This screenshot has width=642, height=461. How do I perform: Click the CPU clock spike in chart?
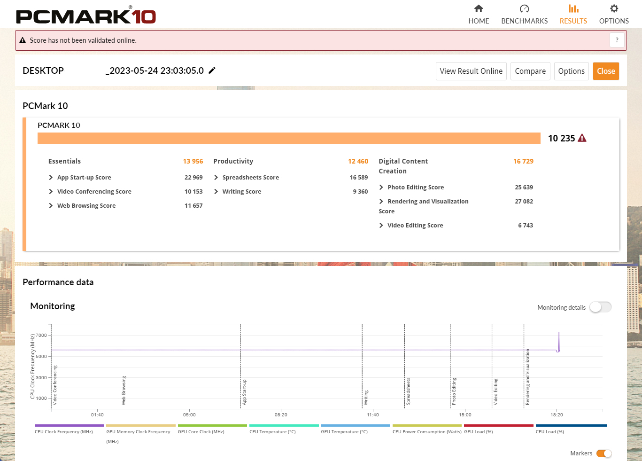(559, 341)
